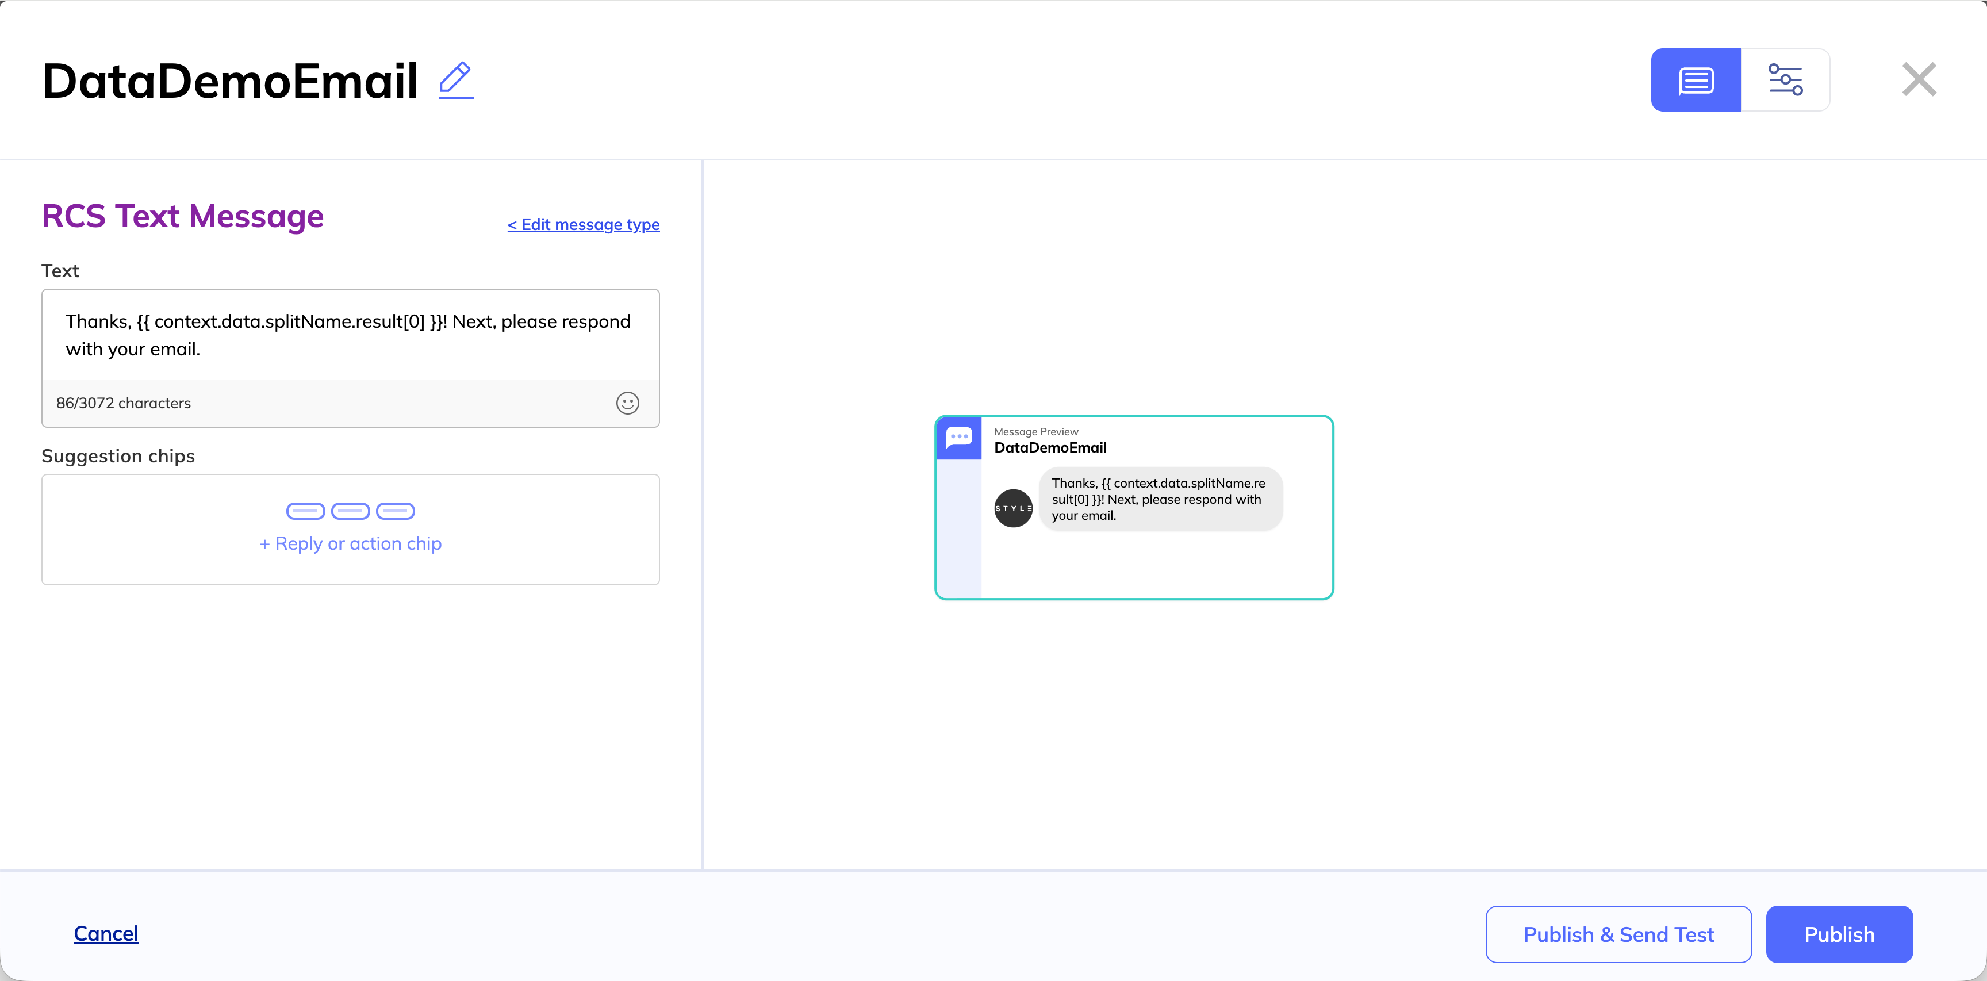1987x981 pixels.
Task: Switch to the message content view tab
Action: click(1695, 80)
